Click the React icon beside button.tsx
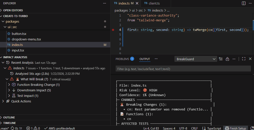The width and height of the screenshot is (254, 130). (x=9, y=34)
